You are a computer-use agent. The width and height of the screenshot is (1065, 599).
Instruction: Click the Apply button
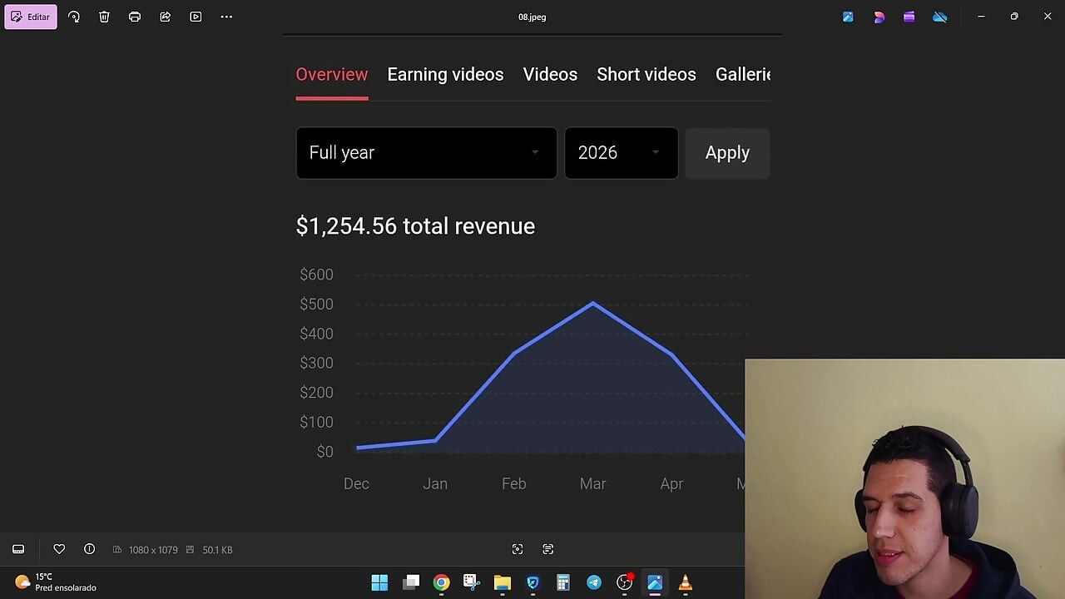[x=727, y=153]
